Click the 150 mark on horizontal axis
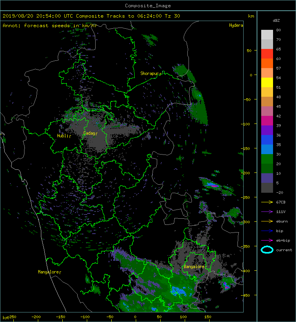 (x=208, y=317)
